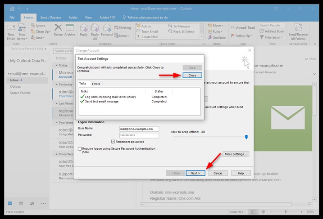This screenshot has width=323, height=219.
Task: Switch to the Errors tab
Action: [x=96, y=84]
